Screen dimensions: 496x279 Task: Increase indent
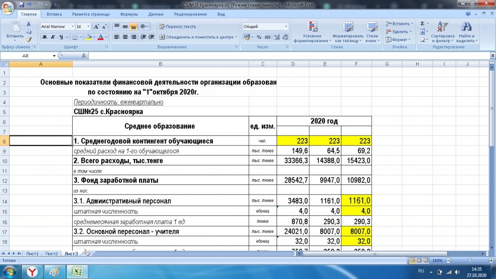pyautogui.click(x=151, y=37)
